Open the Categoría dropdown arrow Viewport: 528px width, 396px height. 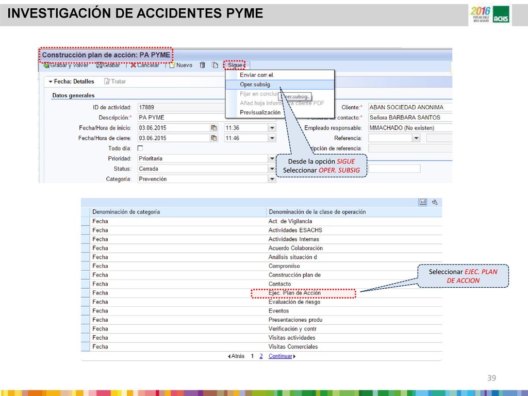[x=272, y=179]
